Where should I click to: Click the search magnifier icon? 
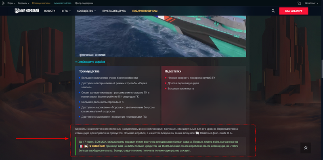click(x=273, y=11)
